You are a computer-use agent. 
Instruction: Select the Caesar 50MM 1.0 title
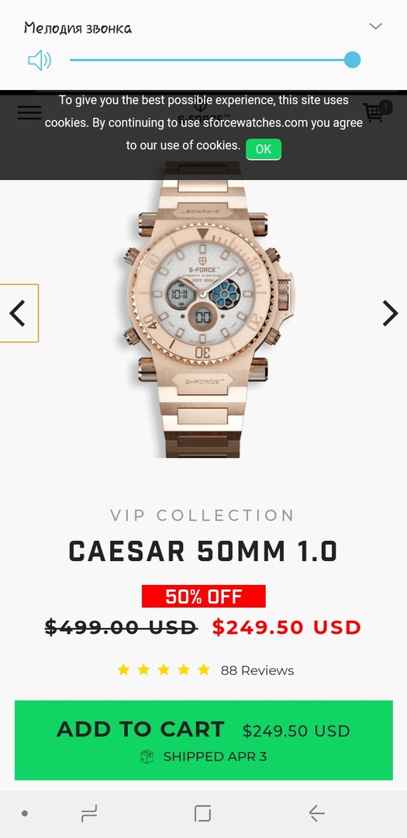(203, 552)
